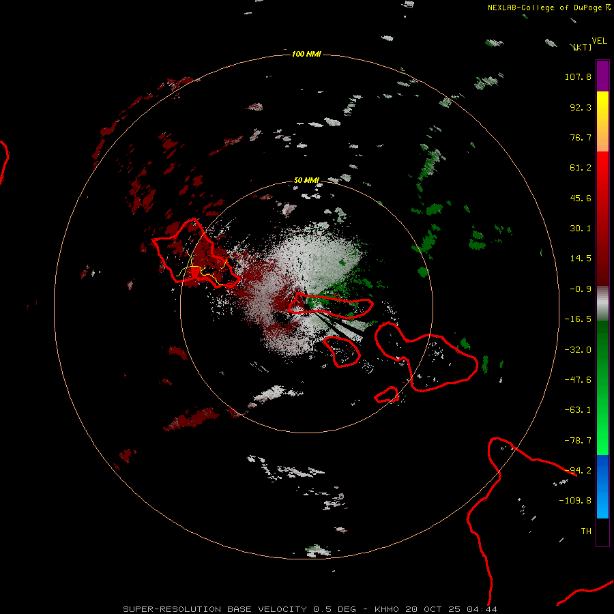Click the 107.8 velocity scale value
614x614 pixels.
pyautogui.click(x=578, y=76)
